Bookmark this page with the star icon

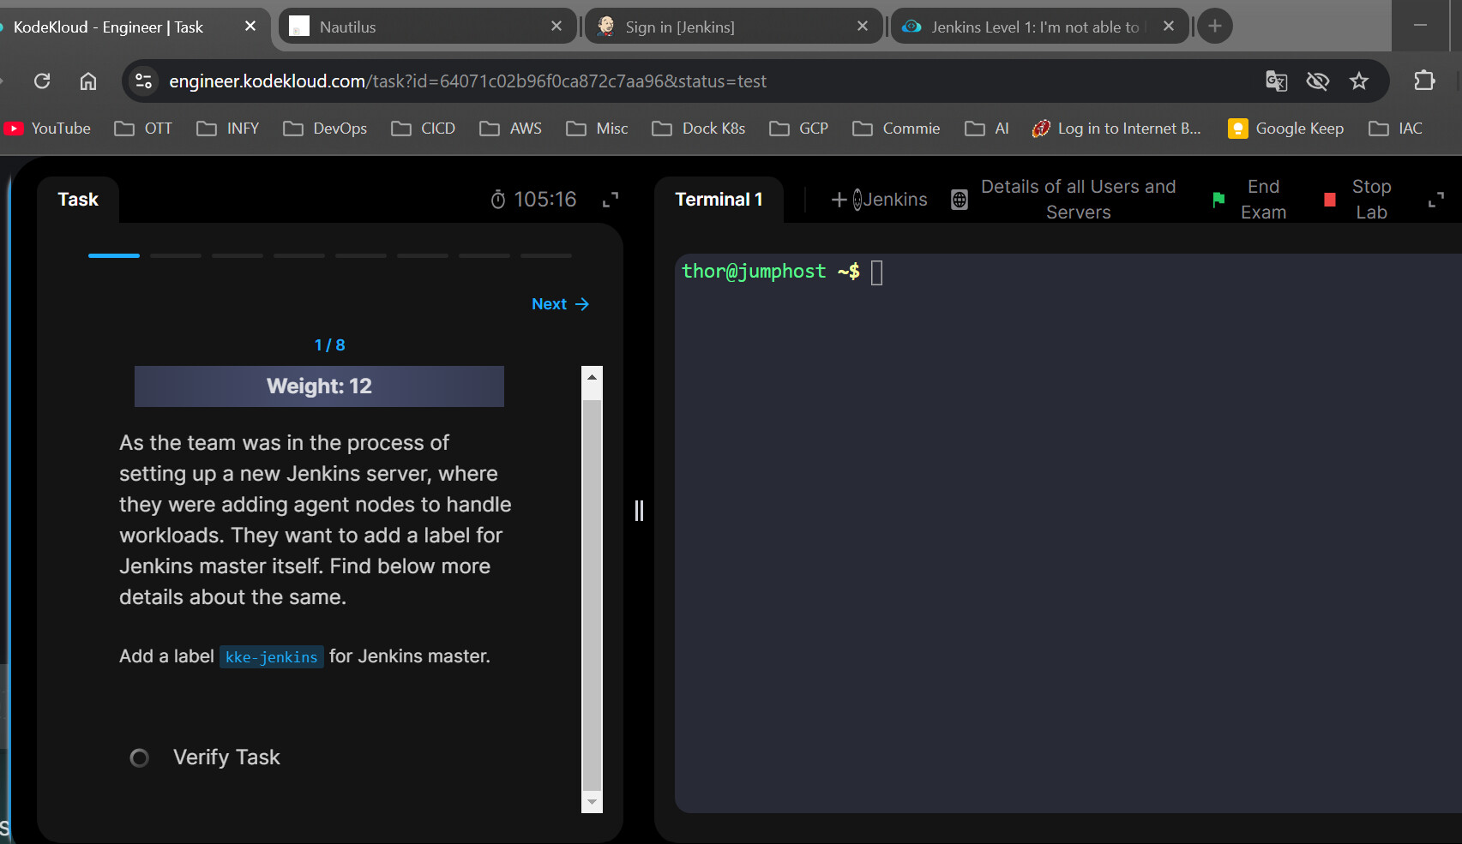tap(1359, 81)
